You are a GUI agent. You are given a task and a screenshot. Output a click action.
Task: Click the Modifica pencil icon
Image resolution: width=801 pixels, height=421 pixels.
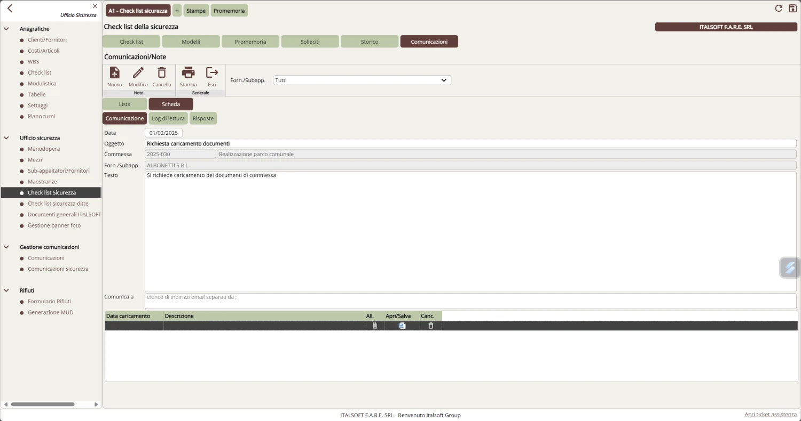pyautogui.click(x=138, y=73)
